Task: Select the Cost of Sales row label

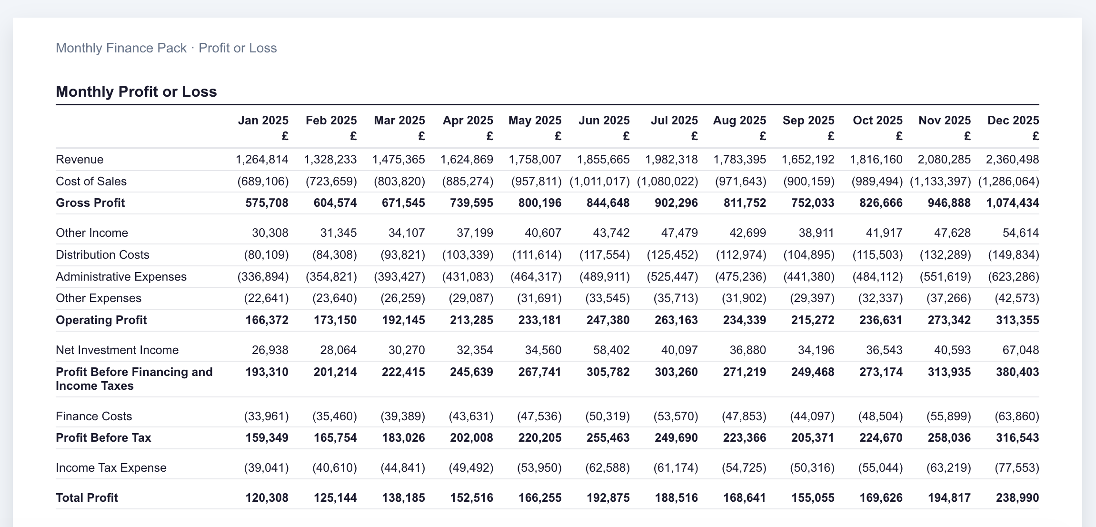Action: (x=91, y=181)
